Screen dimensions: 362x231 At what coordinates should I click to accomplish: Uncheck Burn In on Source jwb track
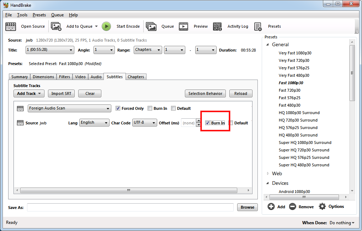point(207,123)
